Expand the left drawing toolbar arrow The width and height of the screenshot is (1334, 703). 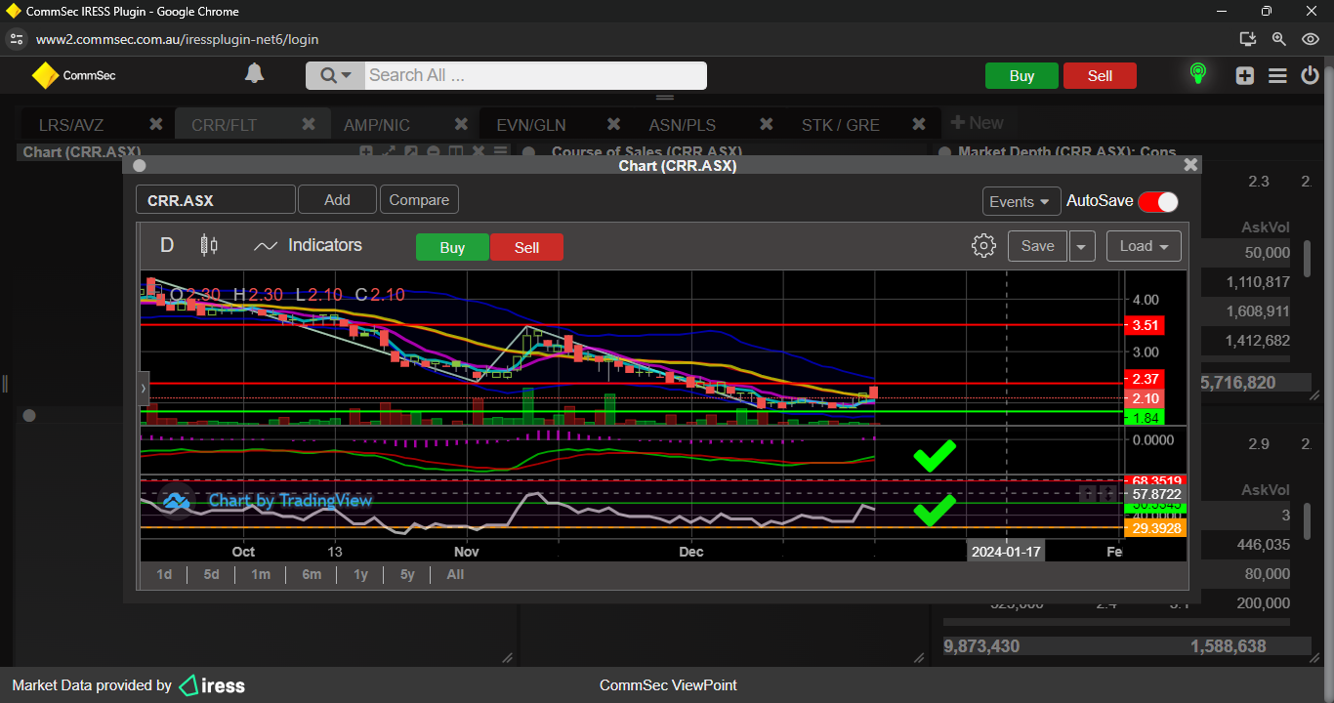click(144, 389)
